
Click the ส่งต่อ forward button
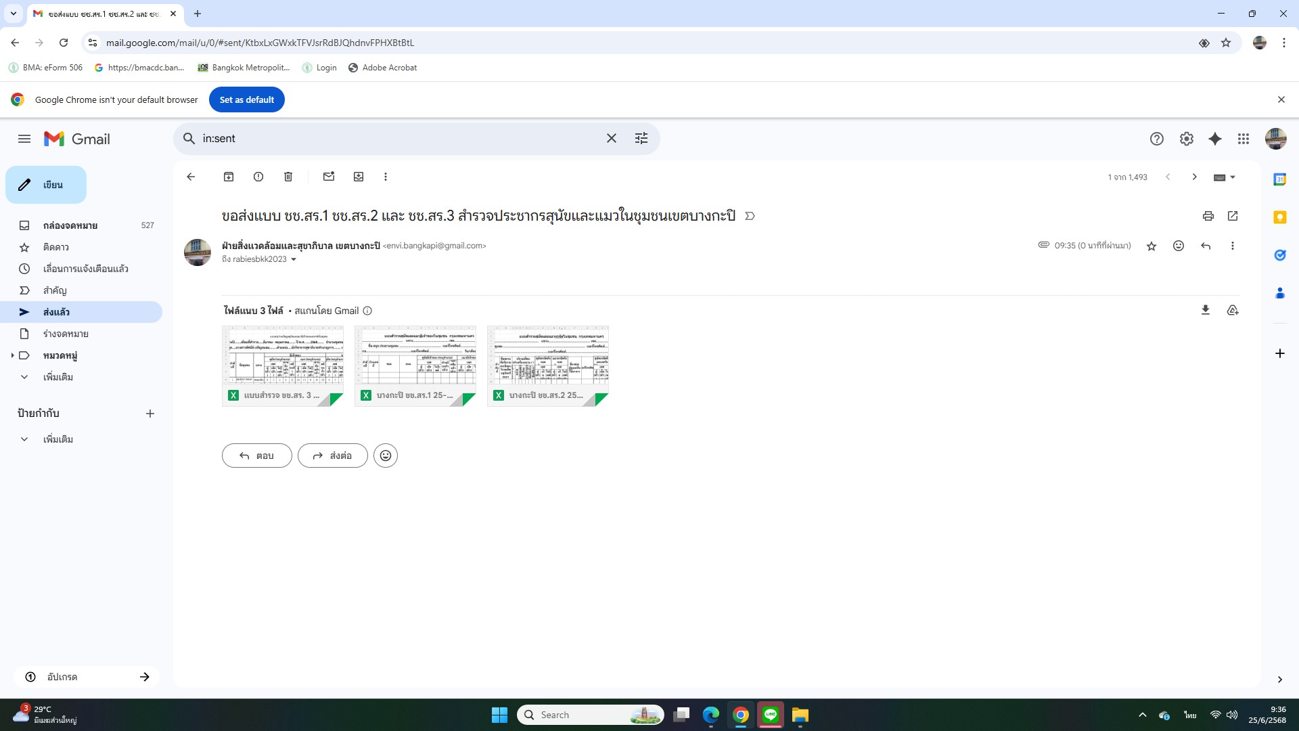pyautogui.click(x=333, y=456)
